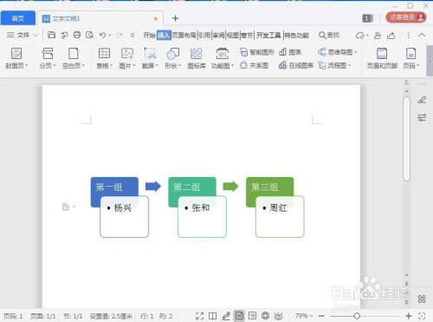
Task: Toggle eye protection mode in status bar
Action: coord(278,316)
